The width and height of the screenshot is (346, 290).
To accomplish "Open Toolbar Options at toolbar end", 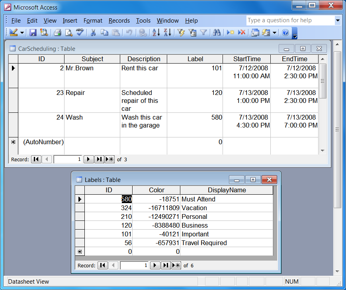I will click(295, 33).
